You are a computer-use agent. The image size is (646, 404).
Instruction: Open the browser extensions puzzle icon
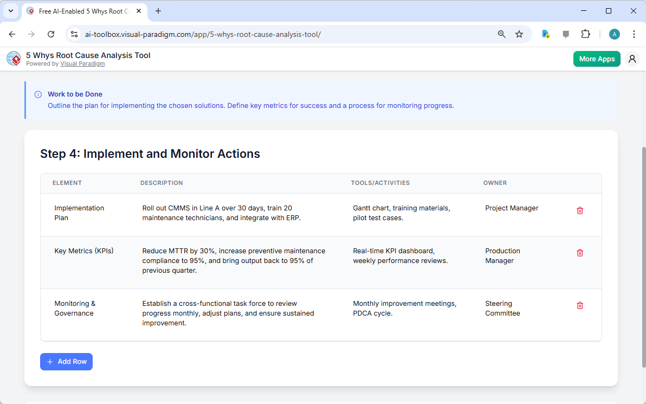tap(585, 34)
